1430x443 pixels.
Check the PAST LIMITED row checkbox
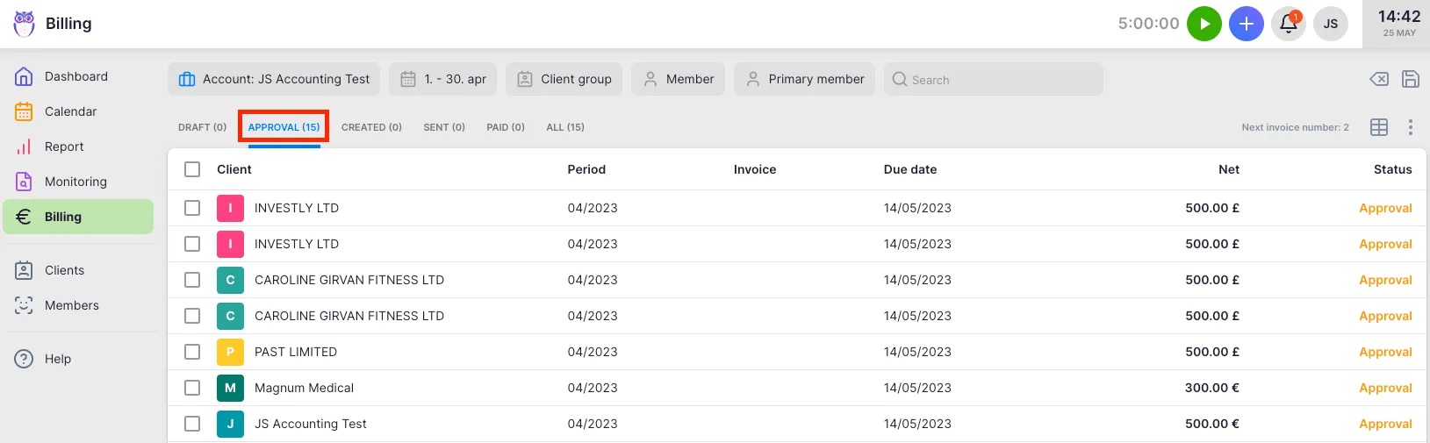click(x=192, y=352)
